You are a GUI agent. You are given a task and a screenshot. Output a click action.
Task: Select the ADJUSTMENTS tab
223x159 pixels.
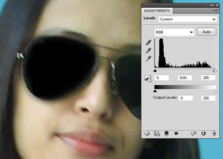point(157,11)
